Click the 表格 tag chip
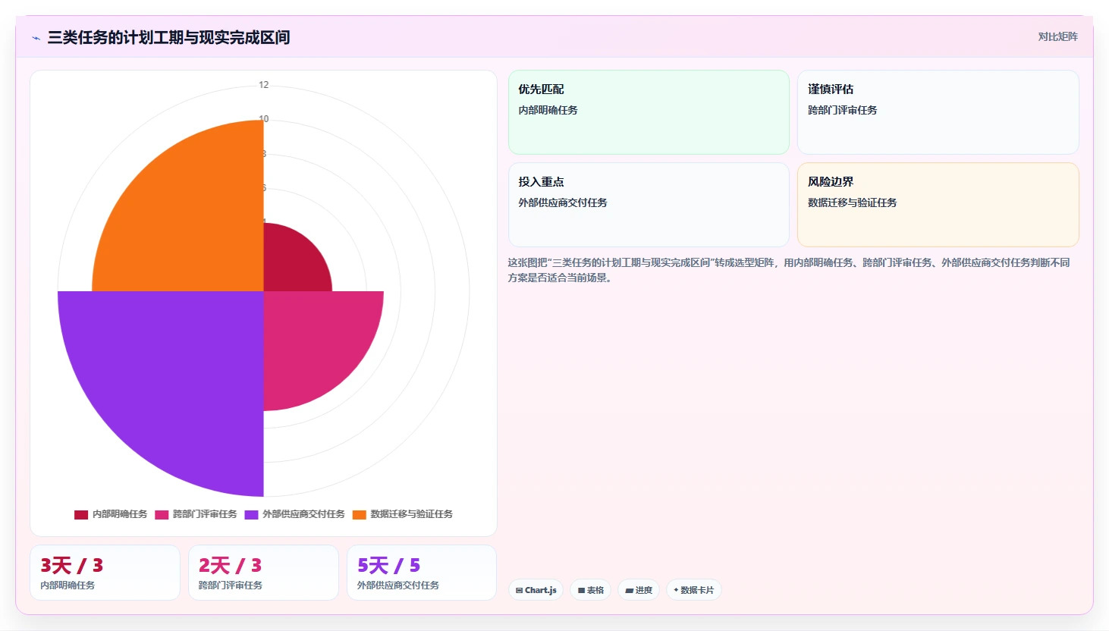1109x631 pixels. point(591,590)
